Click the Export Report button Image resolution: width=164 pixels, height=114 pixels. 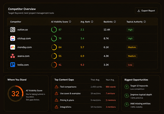click(146, 11)
